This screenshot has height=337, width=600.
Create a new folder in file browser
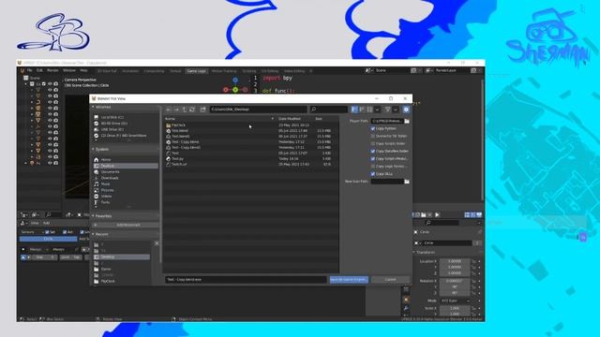[202, 110]
